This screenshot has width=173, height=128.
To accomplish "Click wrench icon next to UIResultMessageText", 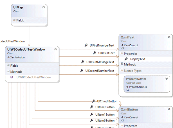I will (83, 62).
